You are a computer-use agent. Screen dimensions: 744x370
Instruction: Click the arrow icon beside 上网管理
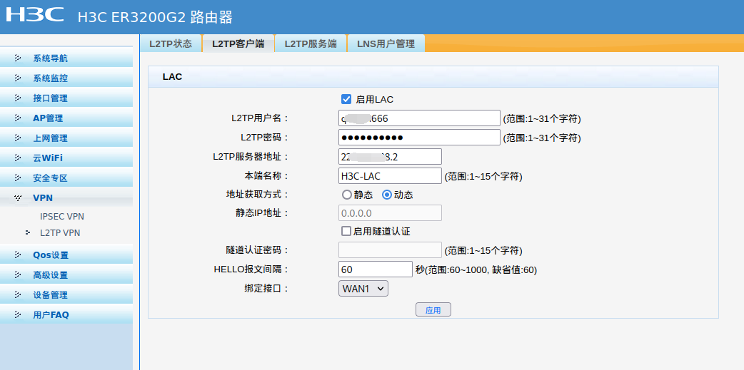[x=18, y=138]
